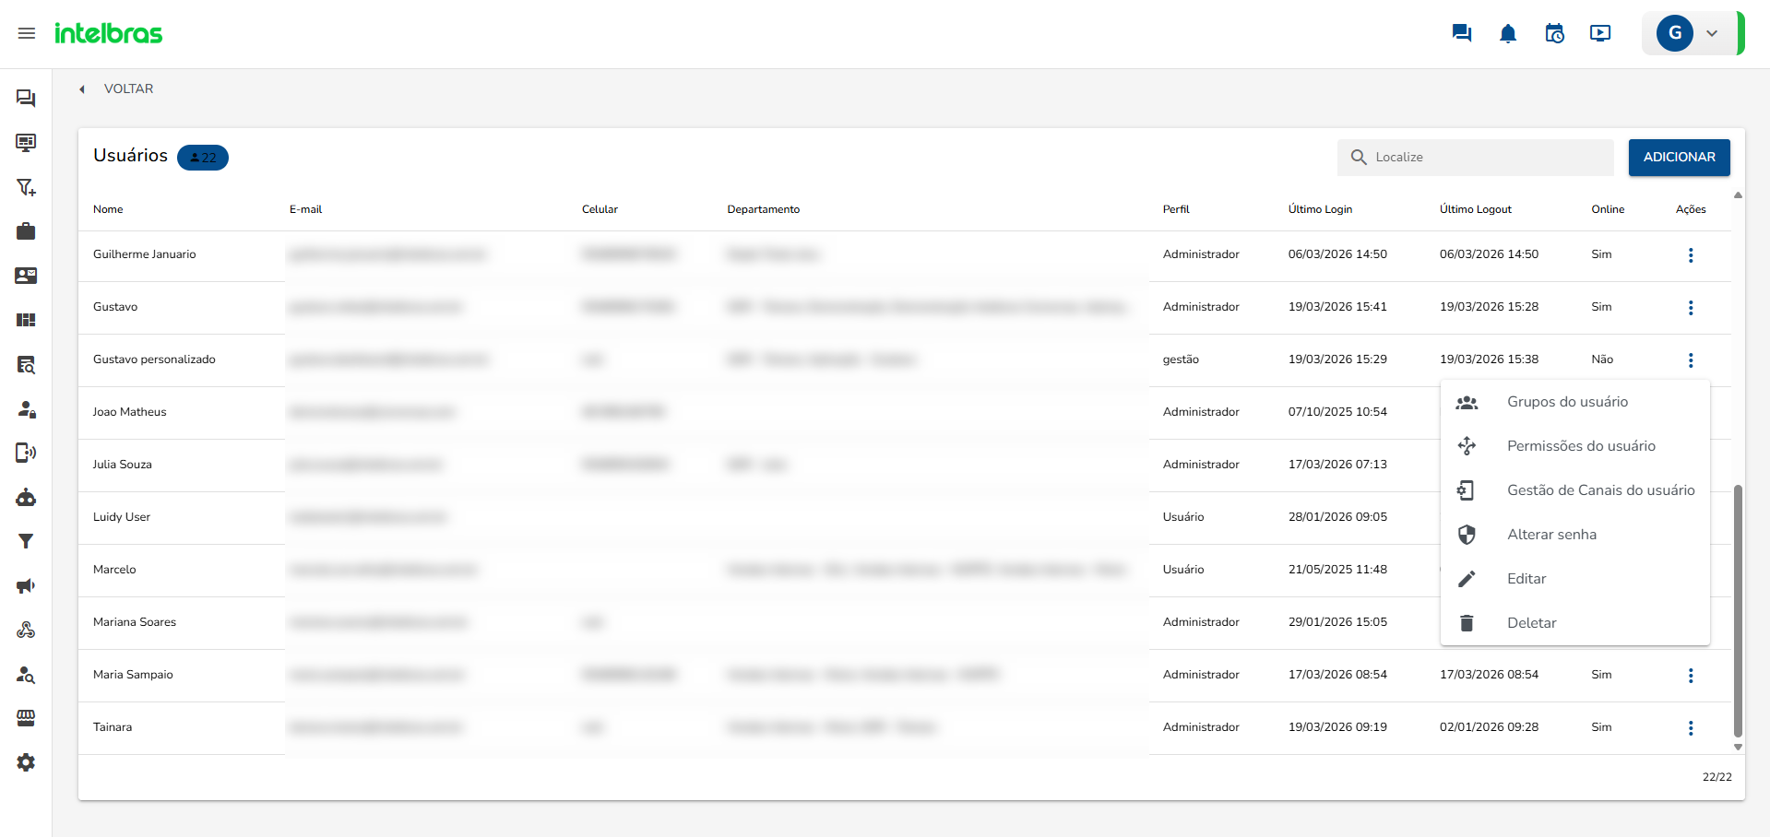Open webhook icon in sidebar

tap(26, 631)
